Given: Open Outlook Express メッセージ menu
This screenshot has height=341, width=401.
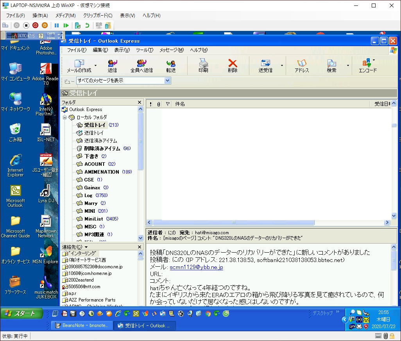Looking at the screenshot, I should pyautogui.click(x=172, y=50).
